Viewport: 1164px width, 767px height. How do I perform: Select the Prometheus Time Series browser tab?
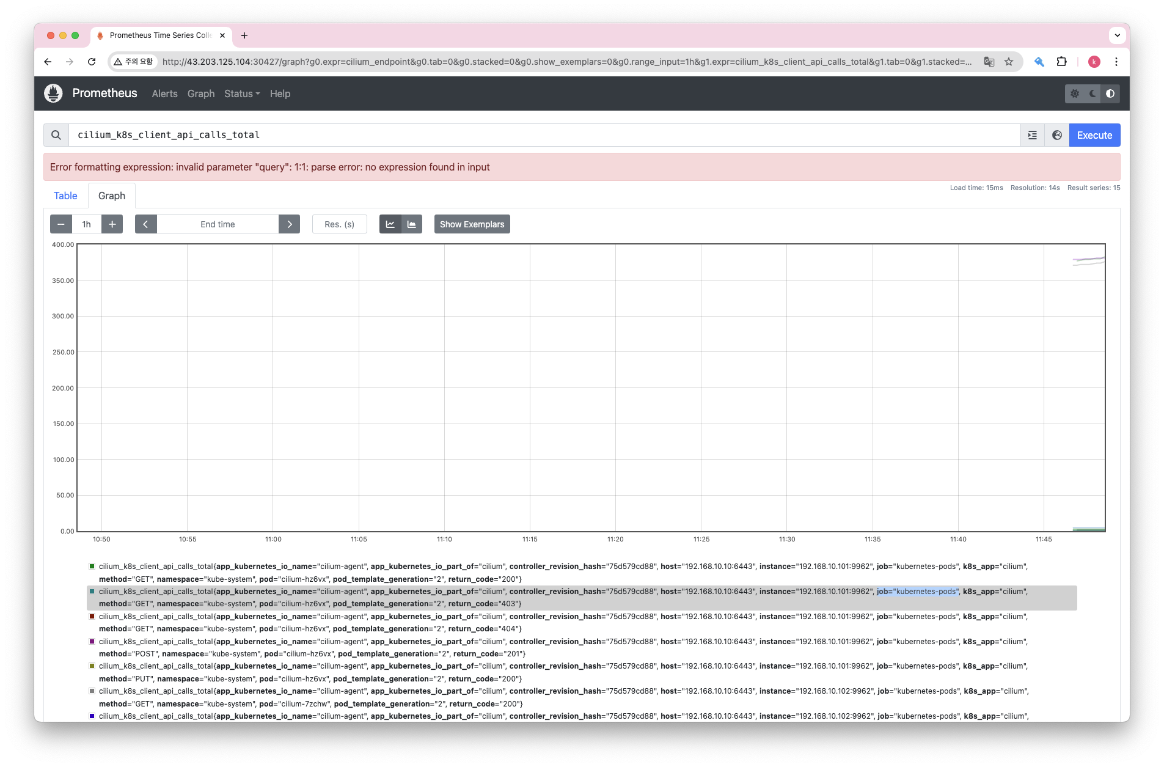[x=161, y=35]
